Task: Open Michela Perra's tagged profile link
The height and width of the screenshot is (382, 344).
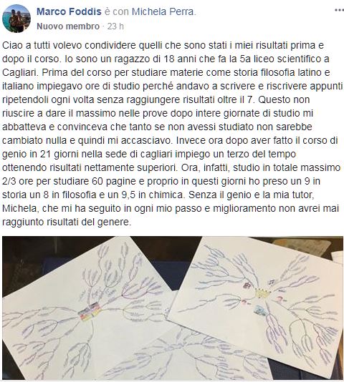Action: 163,11
